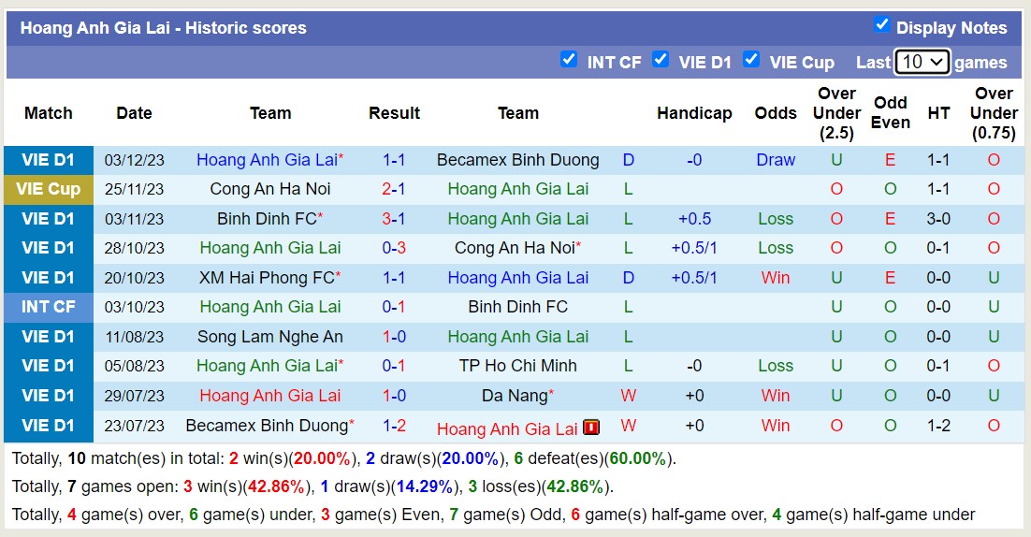Click the date 11/08/23
This screenshot has width=1031, height=537.
(134, 337)
